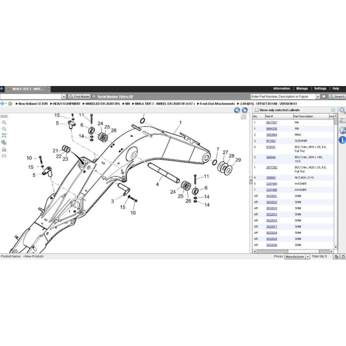This screenshot has width=346, height=346.
Task: Click parts list vertical scrollbar down arrow
Action: click(336, 247)
